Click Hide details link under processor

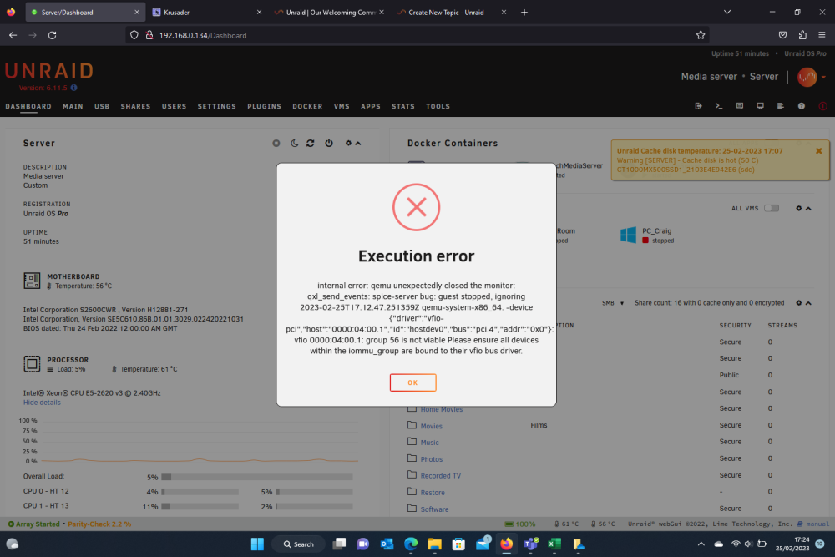[x=42, y=403]
